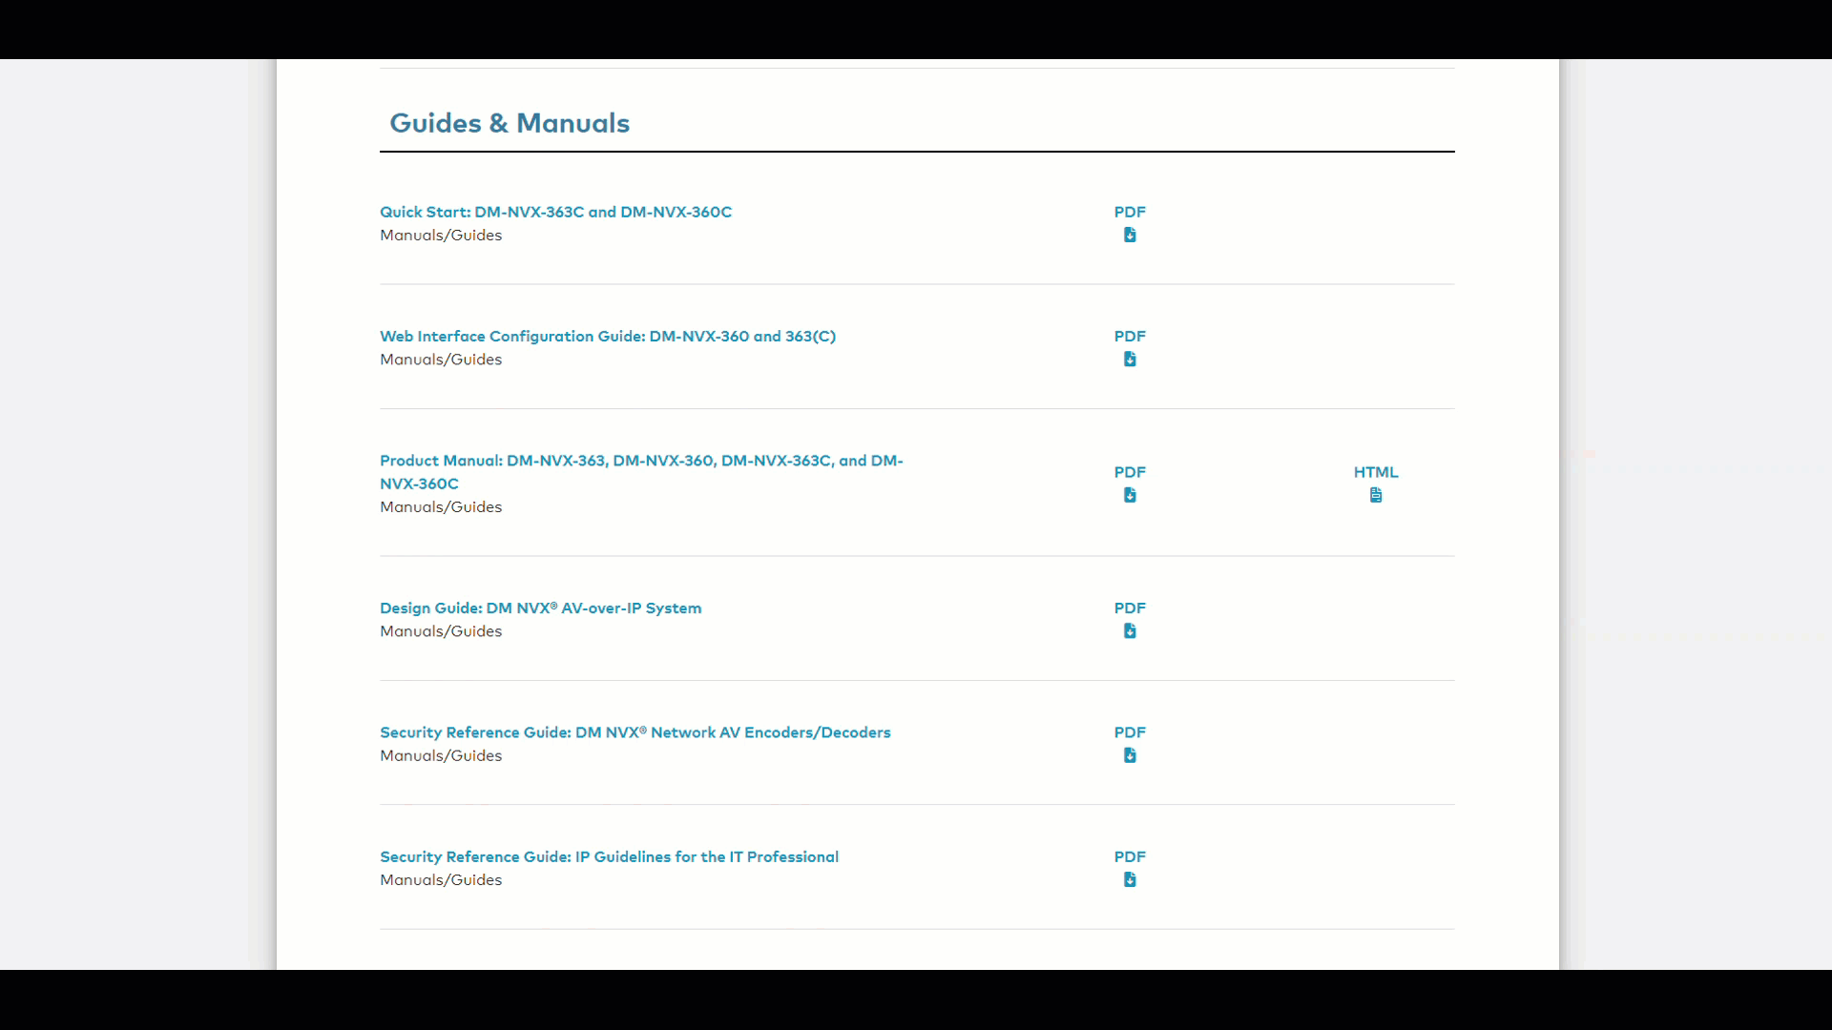This screenshot has height=1030, width=1832.
Task: Open Quick Start: DM-NVX-363C and DM-NVX-360C
Action: (x=555, y=212)
